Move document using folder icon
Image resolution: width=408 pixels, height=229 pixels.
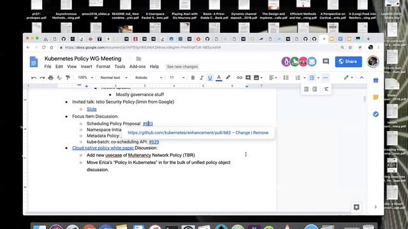(139, 59)
